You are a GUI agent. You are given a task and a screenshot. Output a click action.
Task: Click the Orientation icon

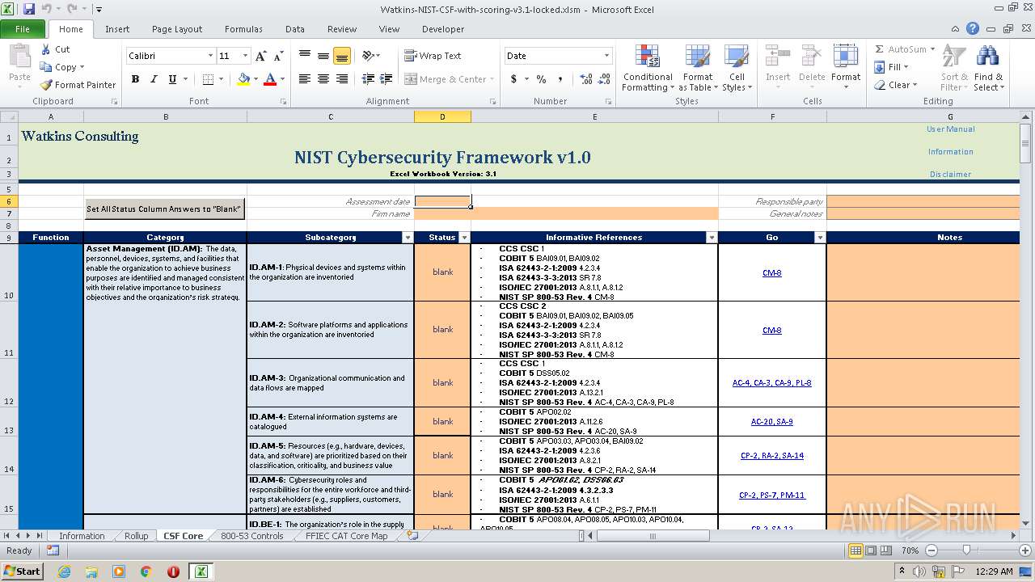click(368, 56)
